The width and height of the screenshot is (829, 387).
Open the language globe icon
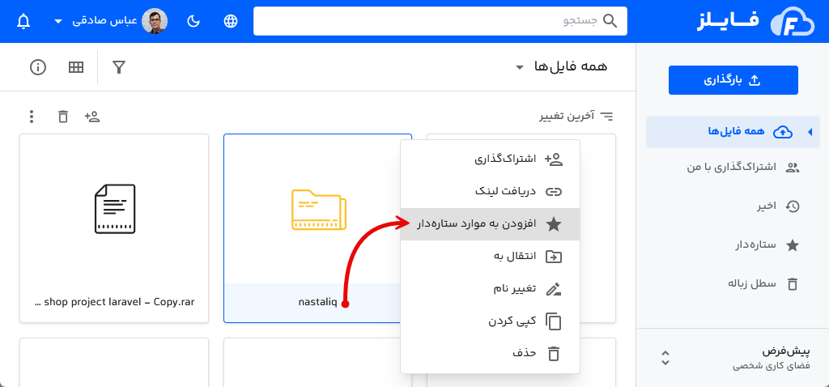pyautogui.click(x=231, y=21)
